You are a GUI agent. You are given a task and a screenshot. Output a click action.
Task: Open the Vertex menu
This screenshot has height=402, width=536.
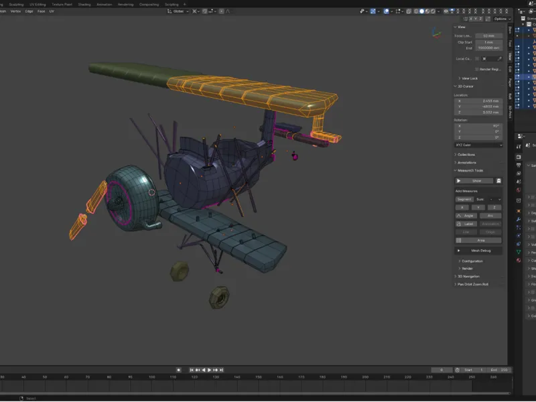coord(15,11)
